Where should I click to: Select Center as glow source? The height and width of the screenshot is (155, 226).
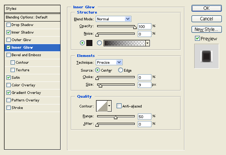coord(98,70)
